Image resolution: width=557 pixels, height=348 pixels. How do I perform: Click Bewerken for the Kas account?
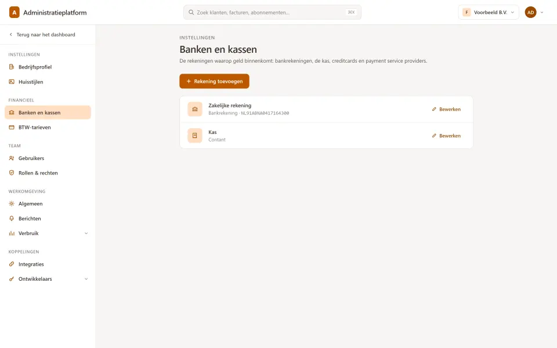pyautogui.click(x=446, y=136)
